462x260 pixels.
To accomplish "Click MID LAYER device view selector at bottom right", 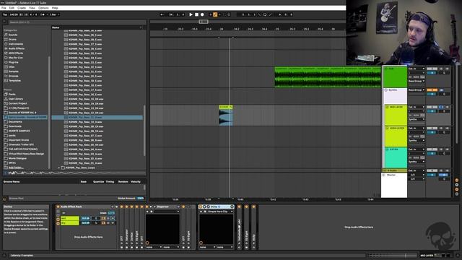I will click(x=427, y=256).
